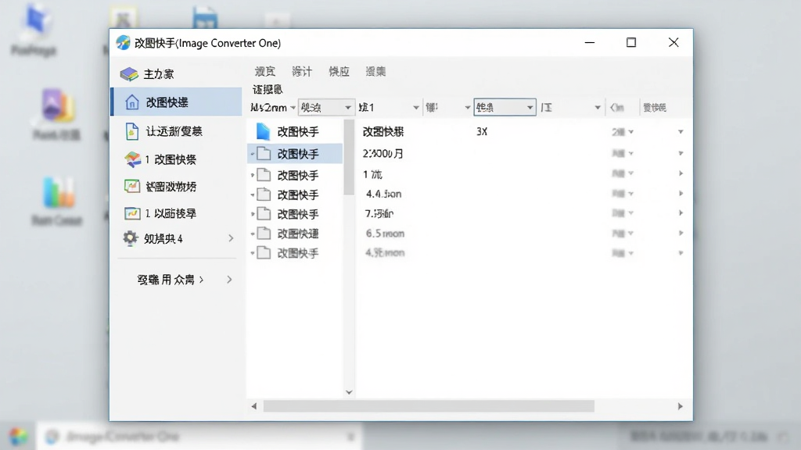Switch to the first tab above the toolbar
Viewport: 801px width, 450px height.
click(x=265, y=71)
